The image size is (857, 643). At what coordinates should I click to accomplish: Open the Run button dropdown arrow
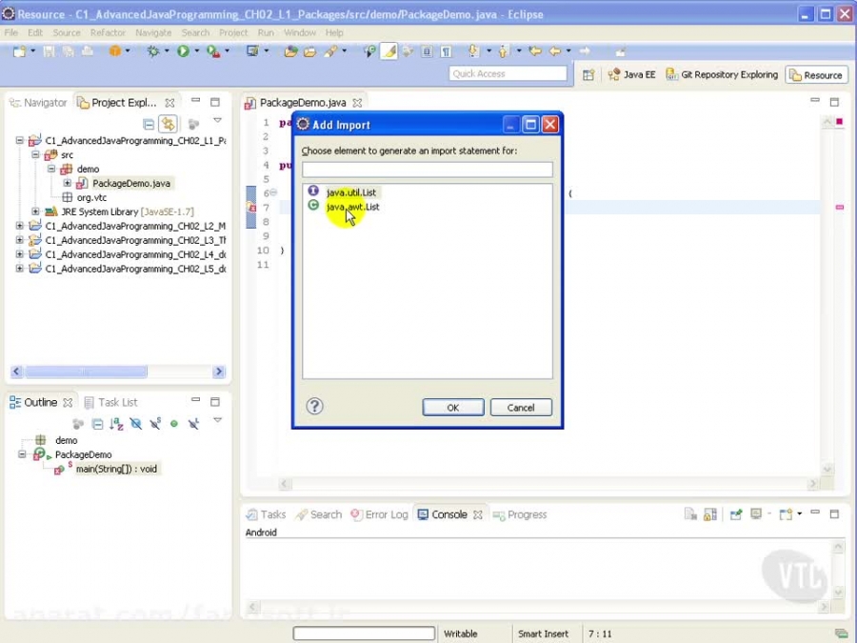click(197, 51)
